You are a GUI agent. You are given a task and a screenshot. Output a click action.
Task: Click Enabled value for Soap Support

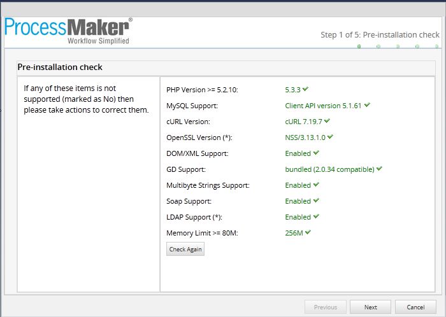pos(298,201)
